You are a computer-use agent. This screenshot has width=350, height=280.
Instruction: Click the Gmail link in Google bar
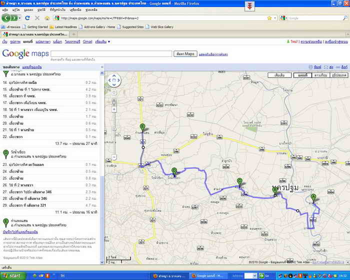click(87, 42)
